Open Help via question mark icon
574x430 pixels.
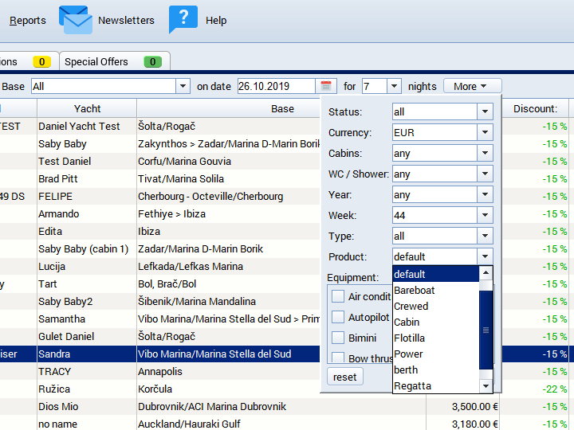(183, 20)
